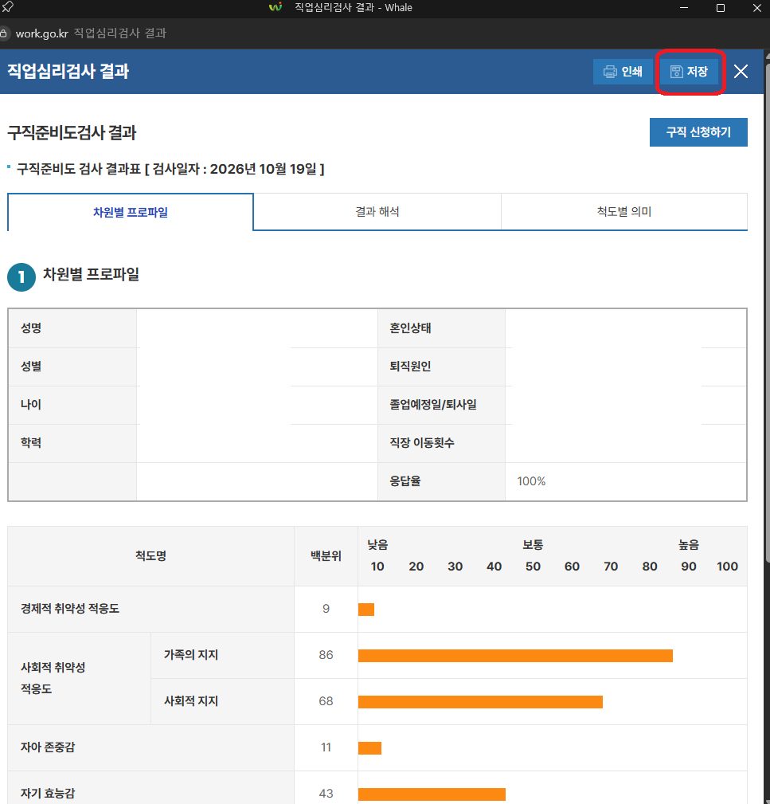Click the 사회적 지지 orange bar
This screenshot has height=804, width=770.
480,701
